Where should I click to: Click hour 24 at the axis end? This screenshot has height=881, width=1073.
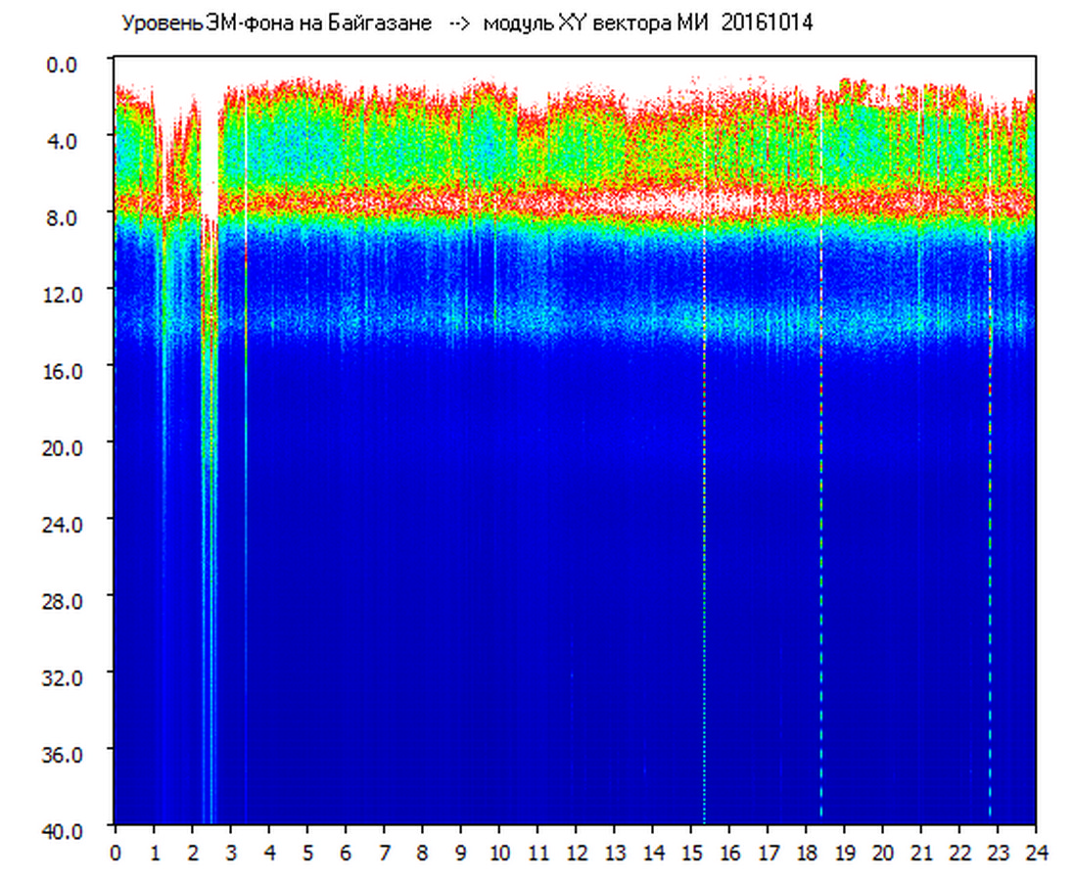click(1036, 852)
